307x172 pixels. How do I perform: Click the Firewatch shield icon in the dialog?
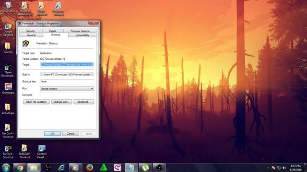(x=25, y=43)
